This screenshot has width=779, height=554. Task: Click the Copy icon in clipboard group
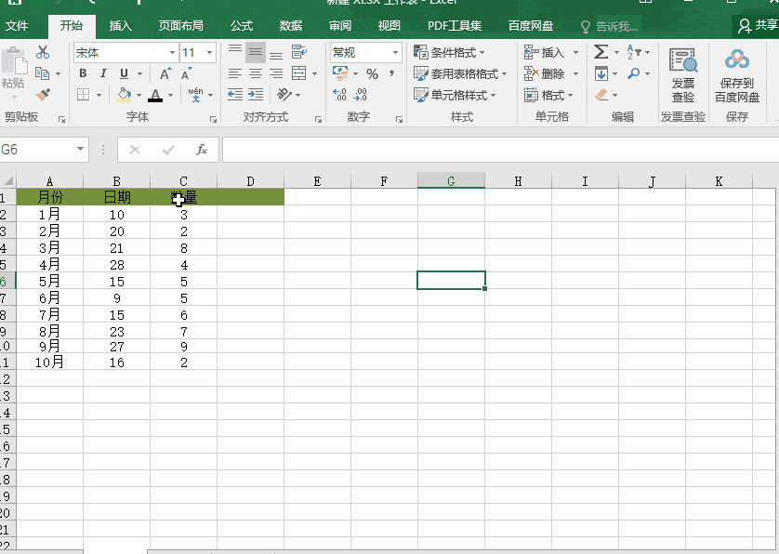[x=42, y=73]
